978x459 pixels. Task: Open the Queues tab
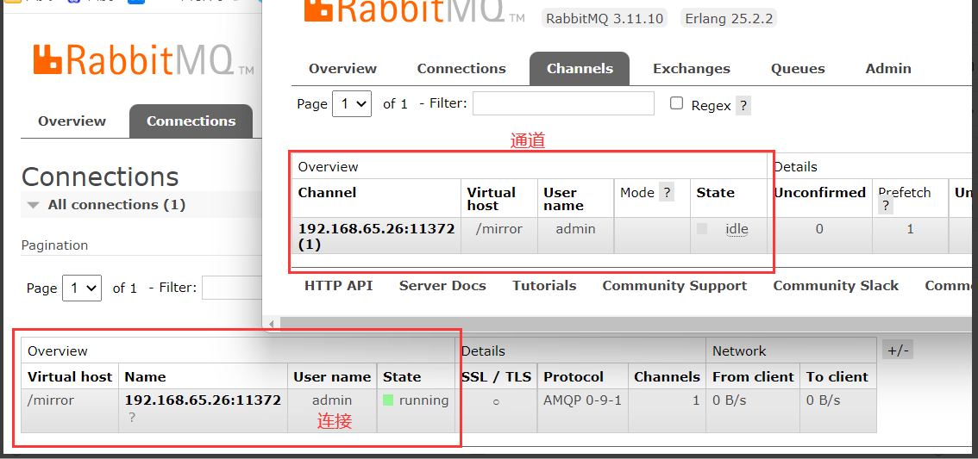pyautogui.click(x=798, y=69)
